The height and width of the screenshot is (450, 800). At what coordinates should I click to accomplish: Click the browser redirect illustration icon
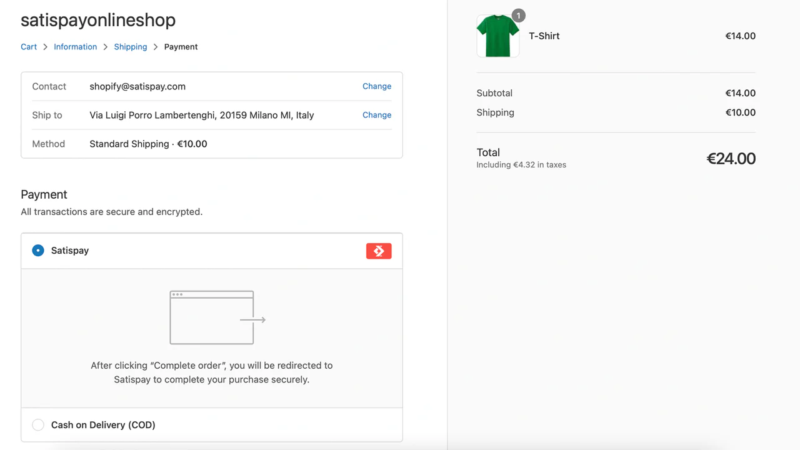[x=218, y=317]
